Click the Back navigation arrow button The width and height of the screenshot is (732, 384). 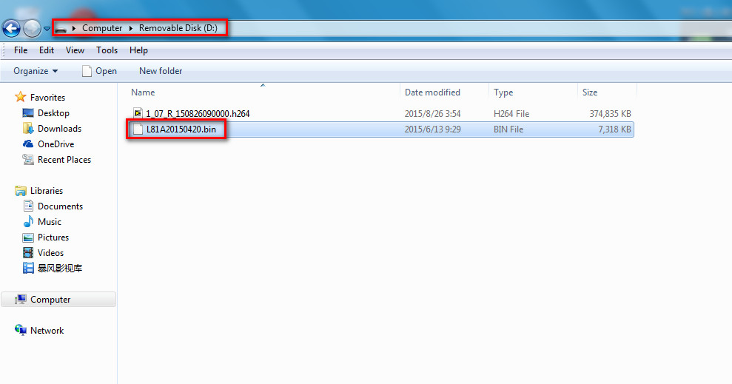click(x=11, y=29)
